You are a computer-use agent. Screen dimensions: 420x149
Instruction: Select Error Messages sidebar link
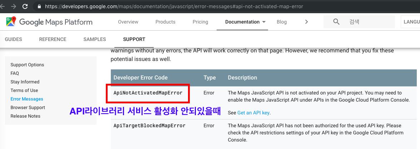pyautogui.click(x=27, y=99)
